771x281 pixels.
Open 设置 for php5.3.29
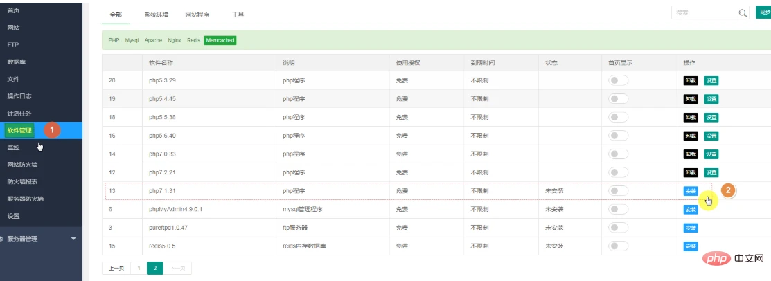[x=711, y=80]
